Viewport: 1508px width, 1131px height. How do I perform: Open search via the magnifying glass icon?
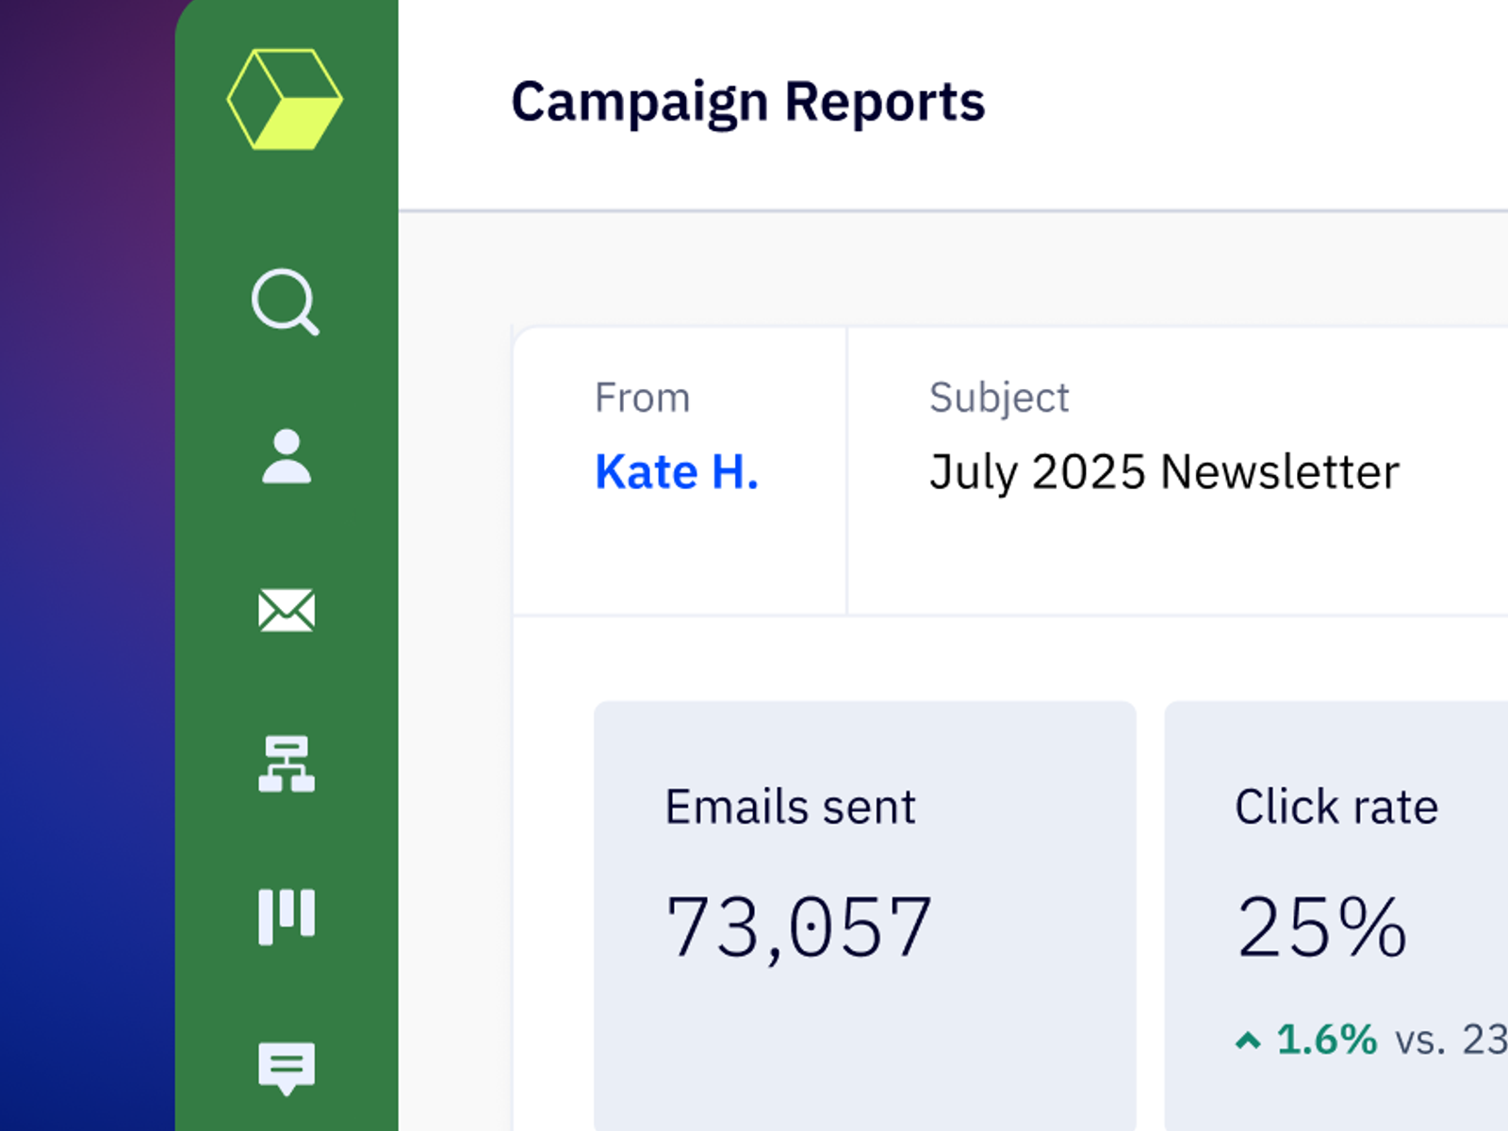285,302
